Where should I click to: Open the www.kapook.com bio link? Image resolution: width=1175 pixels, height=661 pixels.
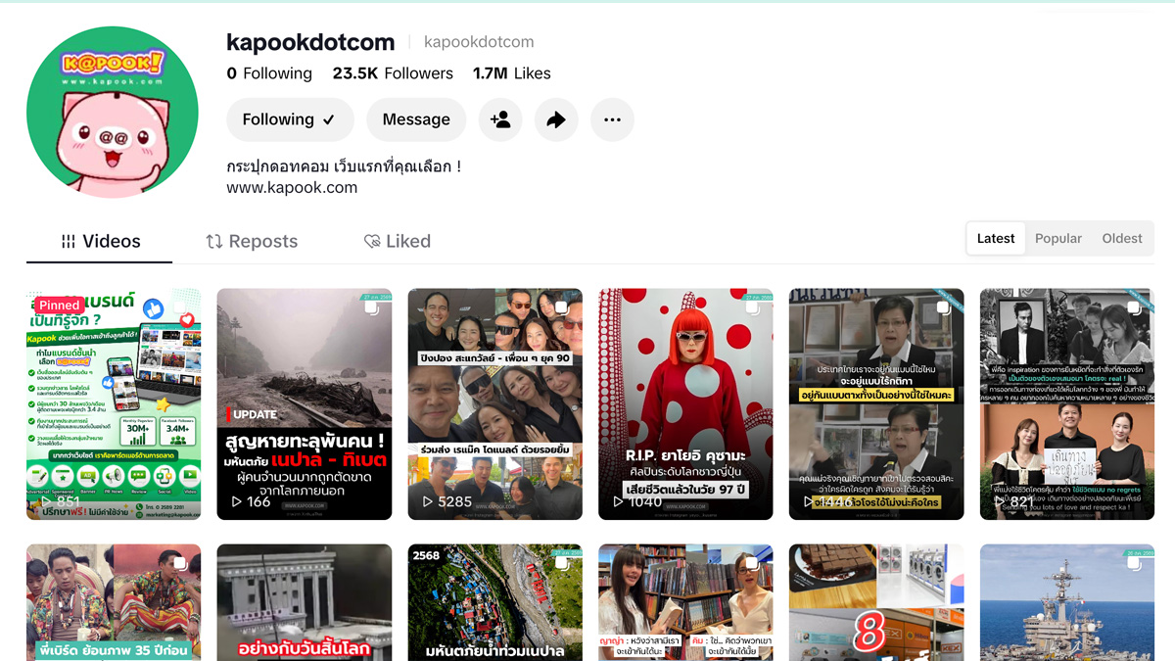292,187
